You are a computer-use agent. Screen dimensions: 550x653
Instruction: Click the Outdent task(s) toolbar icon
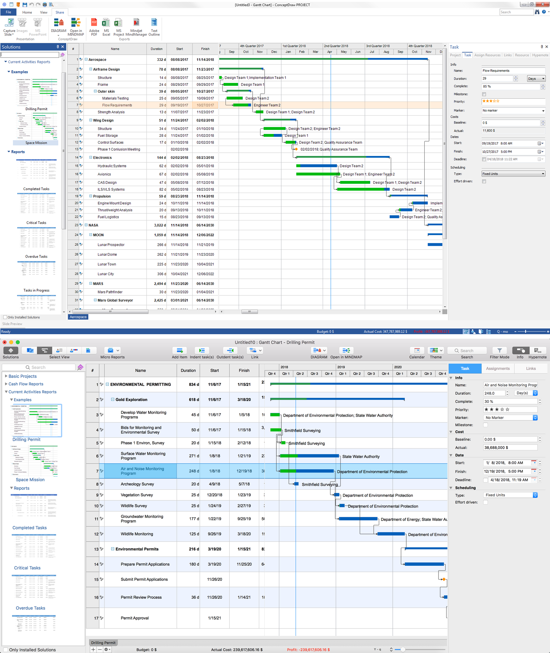[230, 351]
